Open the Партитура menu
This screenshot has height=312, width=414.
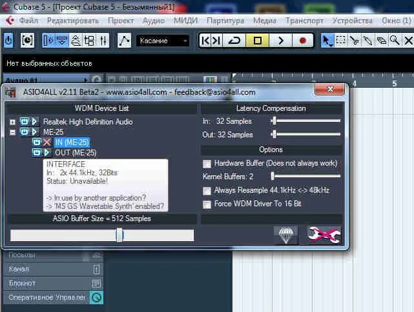pyautogui.click(x=225, y=21)
